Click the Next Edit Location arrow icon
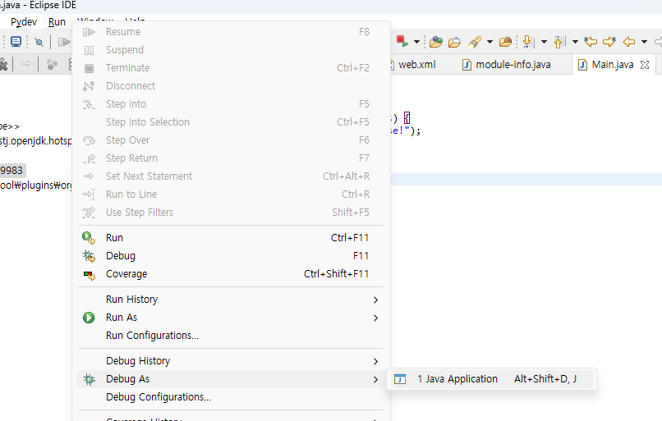This screenshot has width=662, height=421. [609, 41]
